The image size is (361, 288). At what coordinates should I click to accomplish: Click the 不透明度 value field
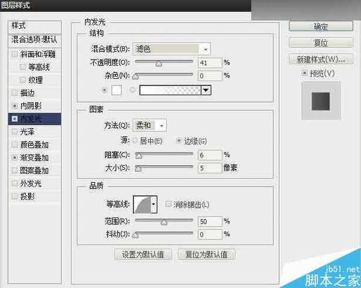[x=210, y=63]
